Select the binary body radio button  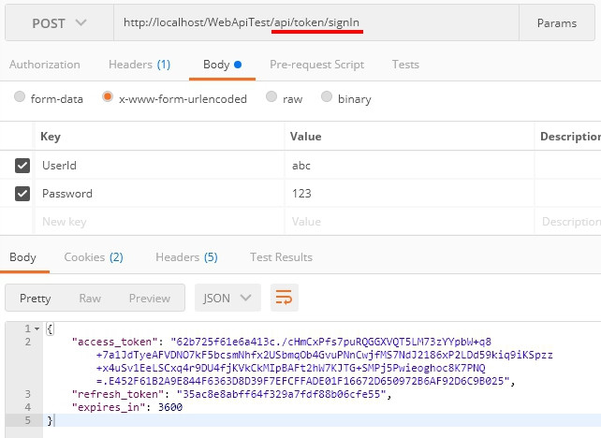click(327, 96)
